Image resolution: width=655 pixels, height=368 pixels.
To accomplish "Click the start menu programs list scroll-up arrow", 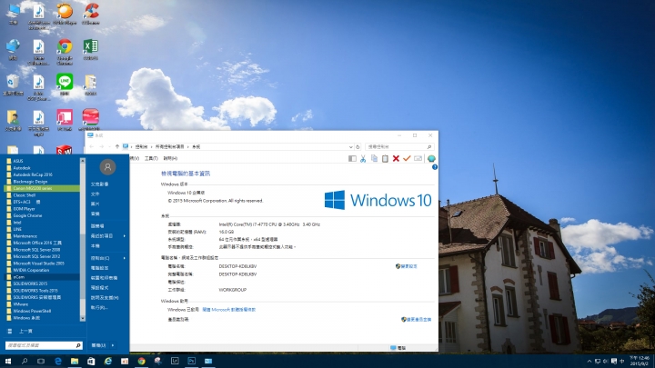I will (82, 161).
